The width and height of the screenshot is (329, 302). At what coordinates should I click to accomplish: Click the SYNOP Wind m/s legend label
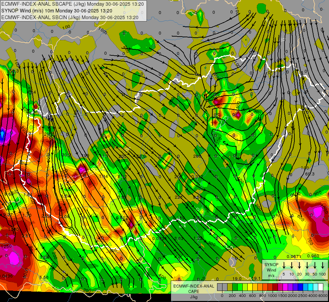point(271,270)
